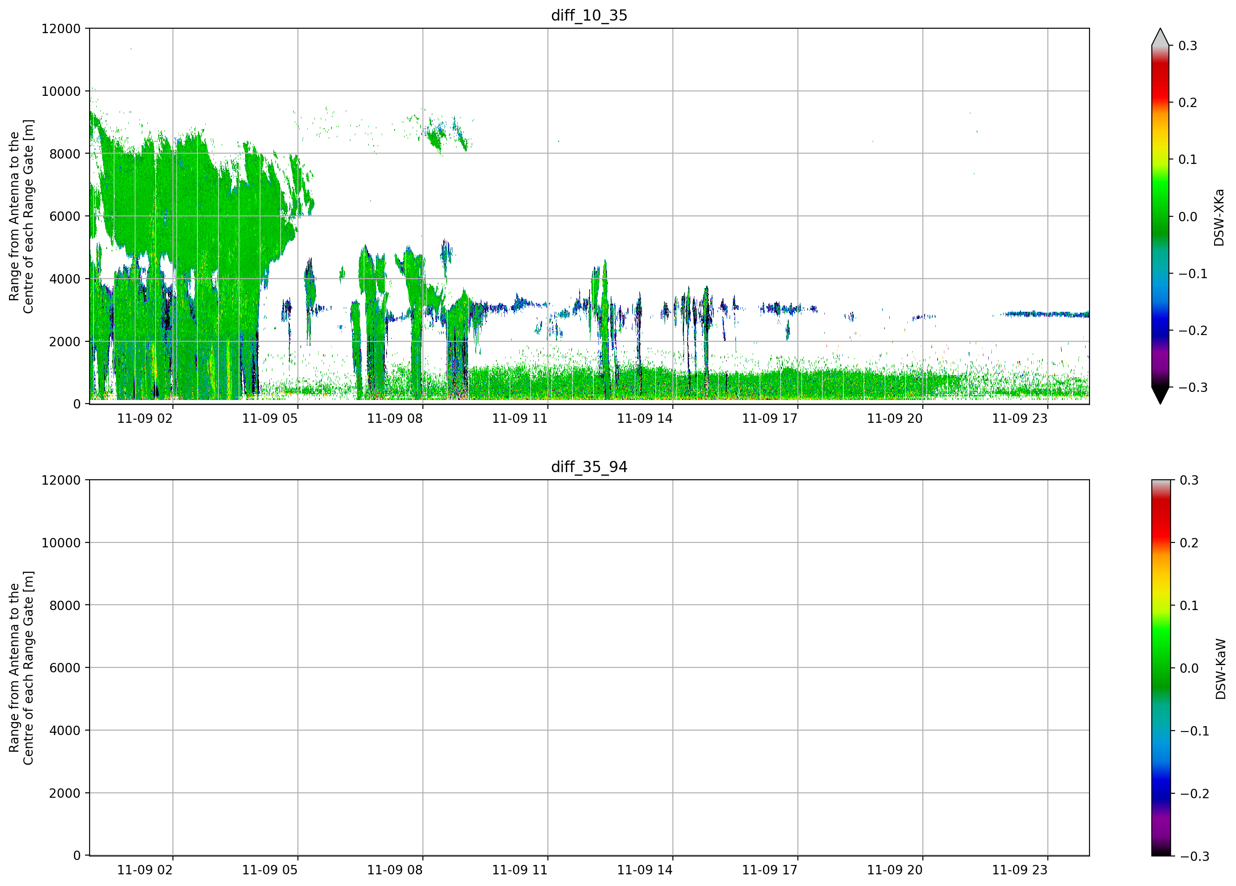Image resolution: width=1236 pixels, height=886 pixels.
Task: Click the DSW-XKa colorbar label
Action: [x=1219, y=217]
